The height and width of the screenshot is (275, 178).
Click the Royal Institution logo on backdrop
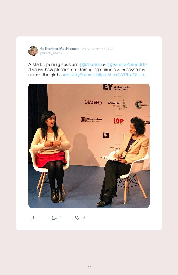[91, 120]
